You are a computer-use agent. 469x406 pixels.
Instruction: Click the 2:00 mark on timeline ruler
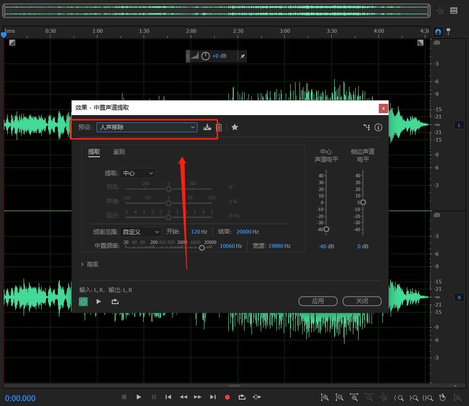click(x=191, y=31)
